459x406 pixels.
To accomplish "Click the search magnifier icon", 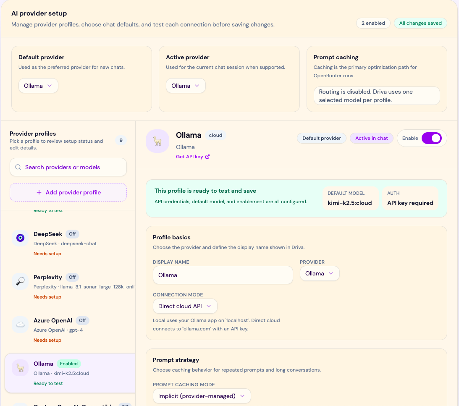I will (18, 167).
